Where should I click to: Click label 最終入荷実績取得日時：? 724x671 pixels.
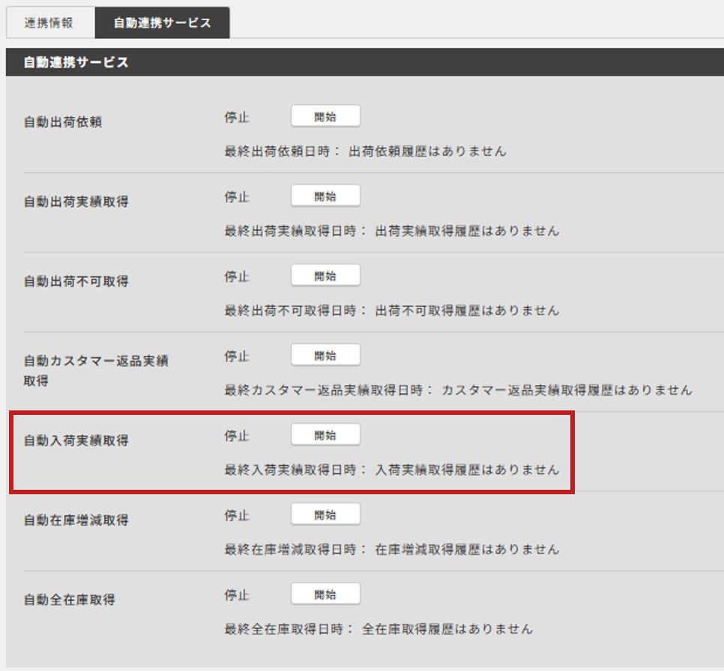296,470
